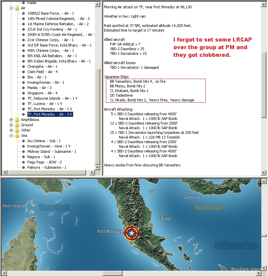268x276 pixels.
Task: Click report panel scroll up arrow
Action: tap(264, 4)
